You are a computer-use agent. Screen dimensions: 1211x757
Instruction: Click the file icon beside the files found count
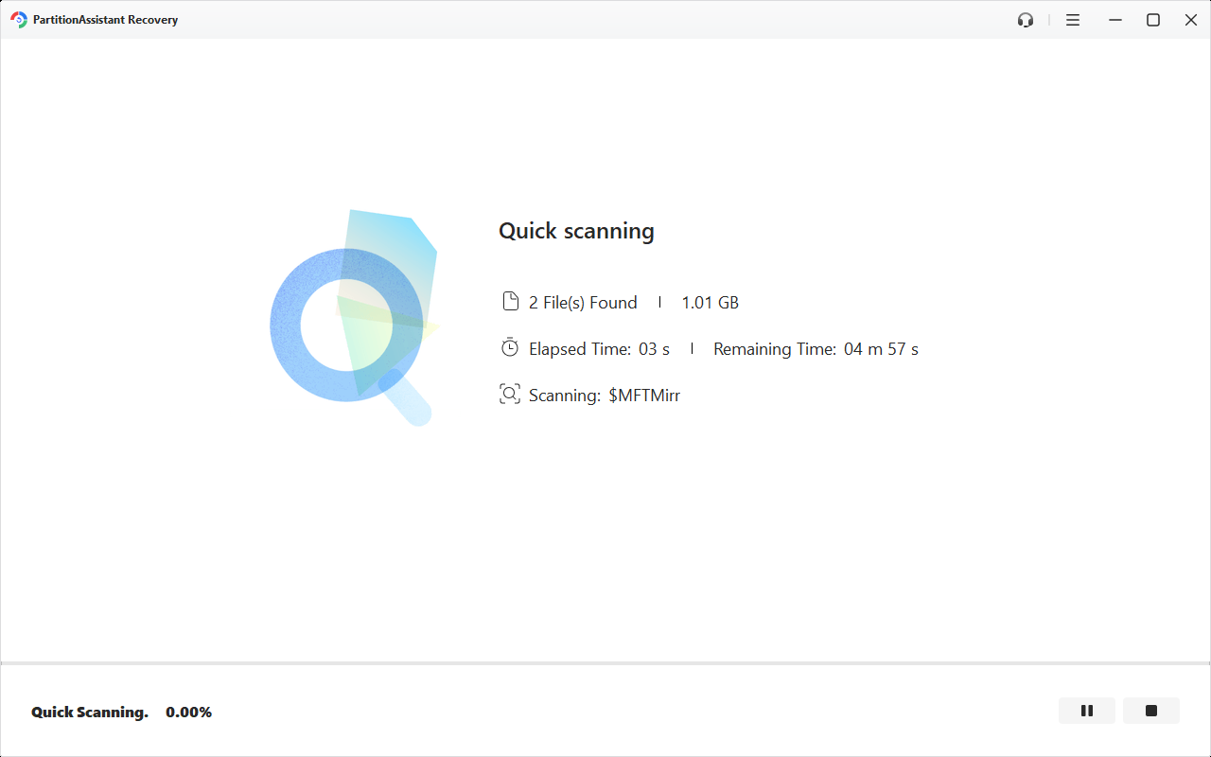[x=510, y=300]
